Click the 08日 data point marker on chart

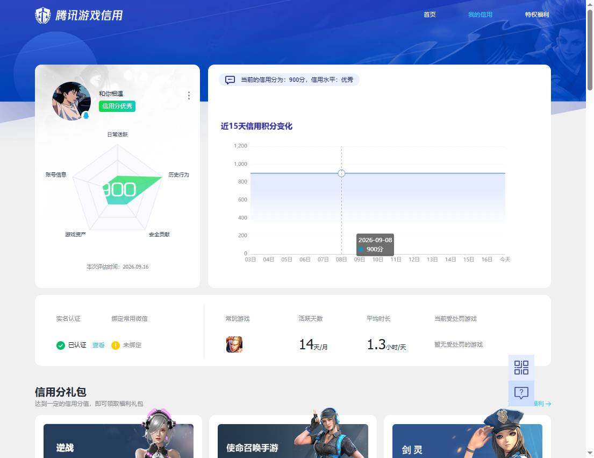[x=341, y=173]
